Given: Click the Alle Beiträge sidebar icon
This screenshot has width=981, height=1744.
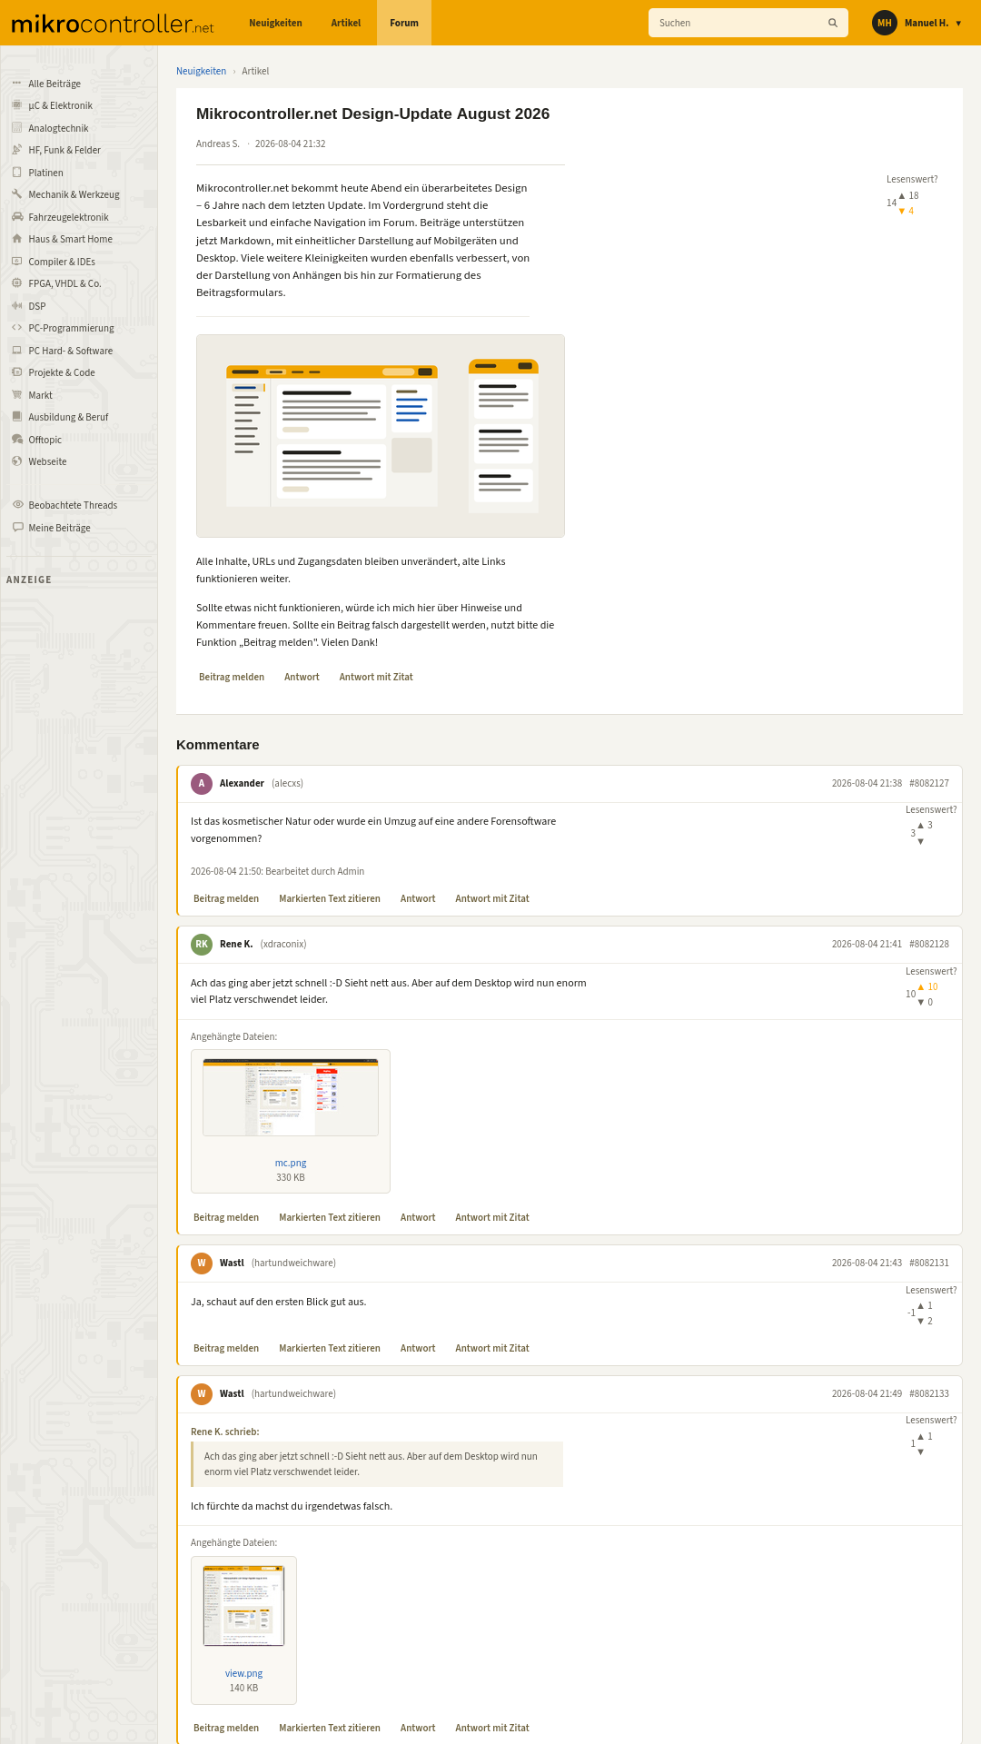Looking at the screenshot, I should pos(16,84).
